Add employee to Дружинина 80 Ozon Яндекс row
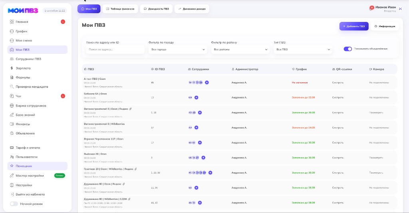Image resolution: width=409 pixels, height=213 pixels. [197, 188]
